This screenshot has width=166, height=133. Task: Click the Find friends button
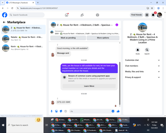click(136, 15)
